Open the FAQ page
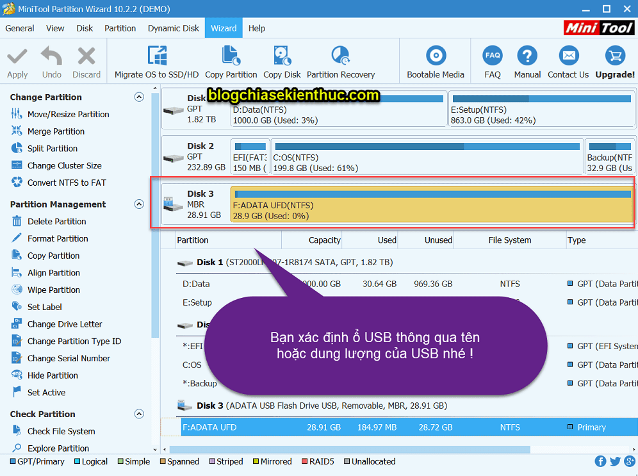 [x=493, y=62]
